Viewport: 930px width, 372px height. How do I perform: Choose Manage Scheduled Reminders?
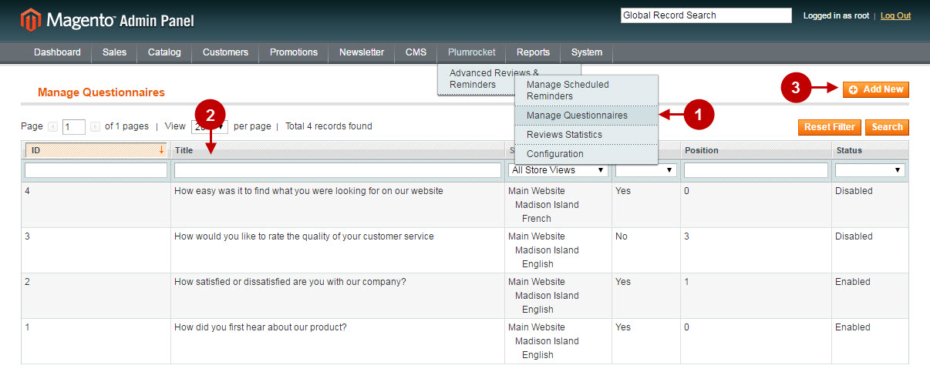click(x=586, y=90)
